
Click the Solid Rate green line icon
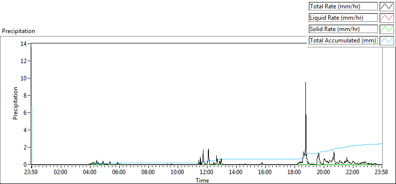tap(387, 29)
